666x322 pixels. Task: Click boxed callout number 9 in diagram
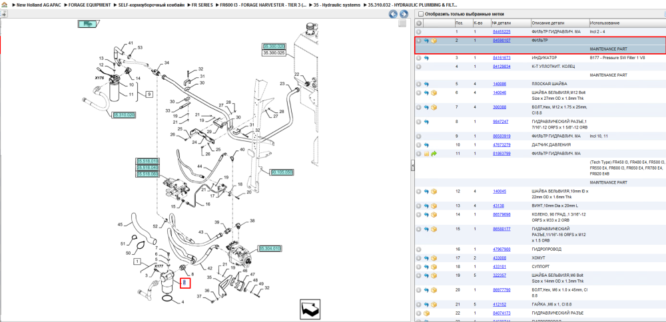[149, 94]
